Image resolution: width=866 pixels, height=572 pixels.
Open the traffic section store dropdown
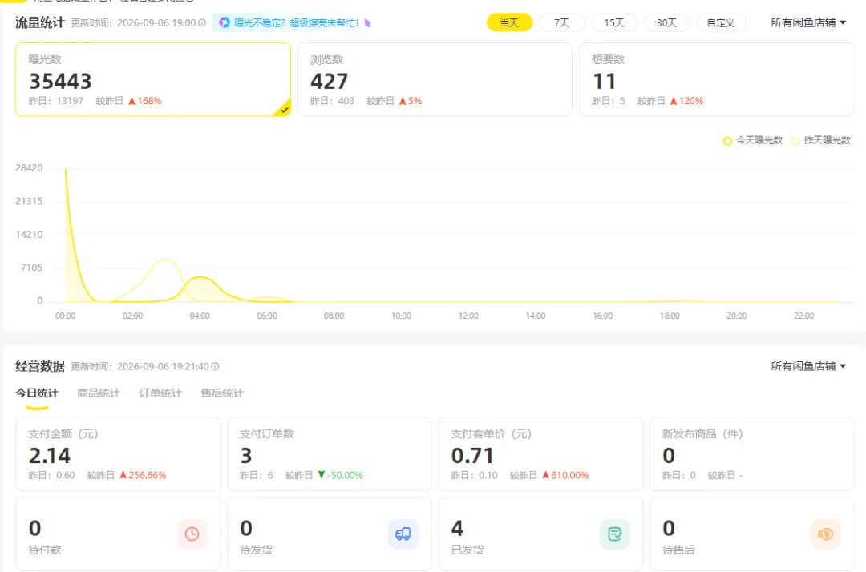coord(808,22)
